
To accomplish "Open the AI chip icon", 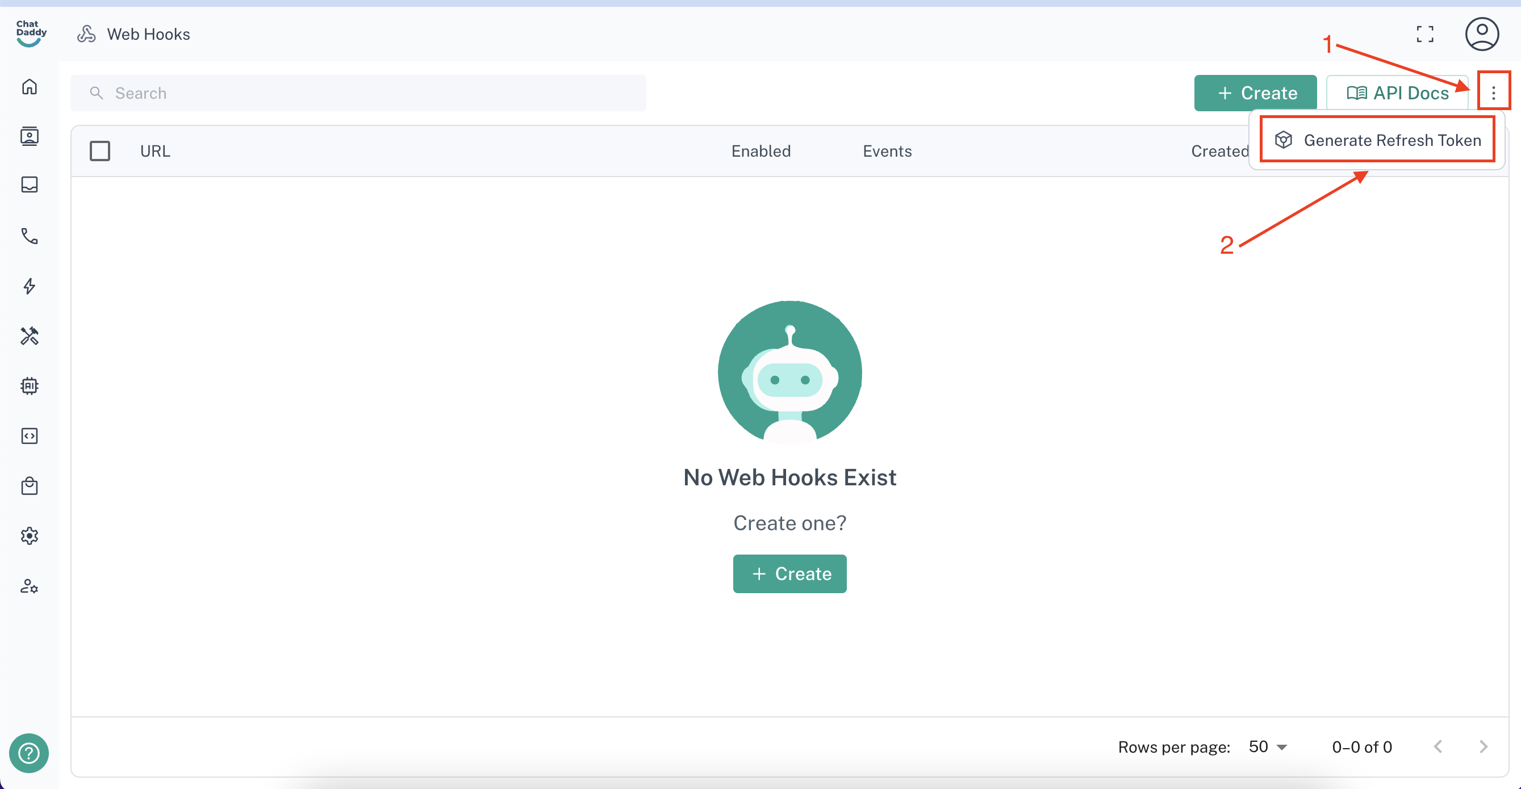I will pos(30,386).
